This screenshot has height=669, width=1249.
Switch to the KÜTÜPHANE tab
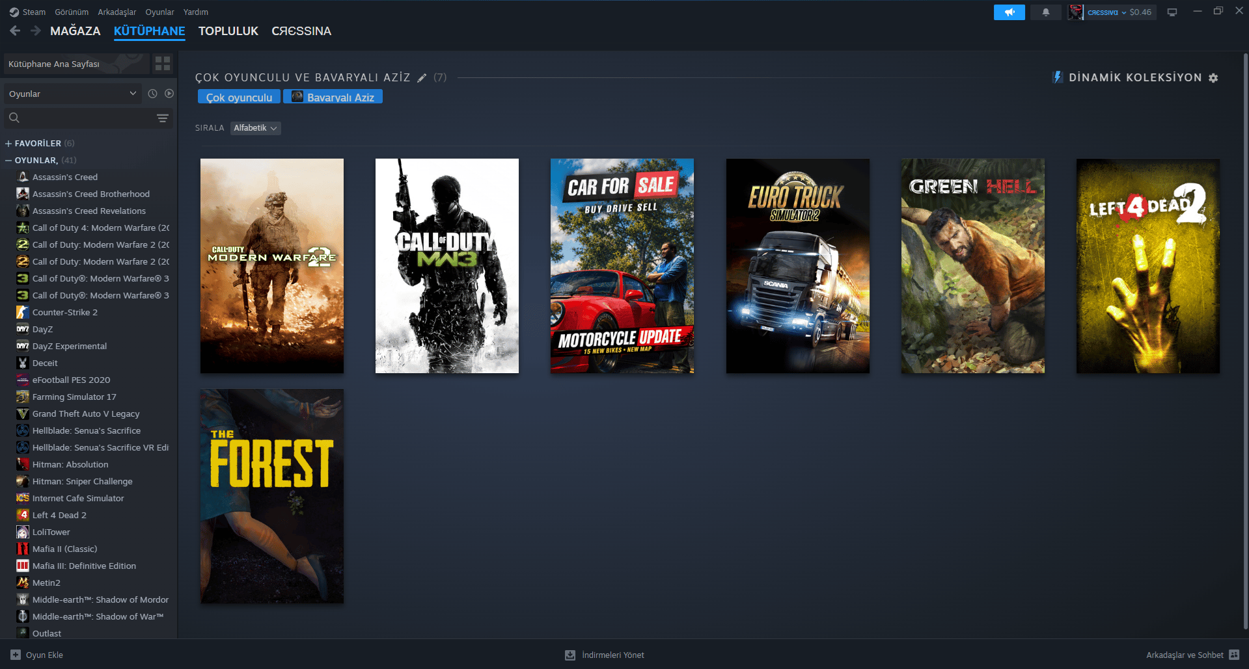coord(150,31)
